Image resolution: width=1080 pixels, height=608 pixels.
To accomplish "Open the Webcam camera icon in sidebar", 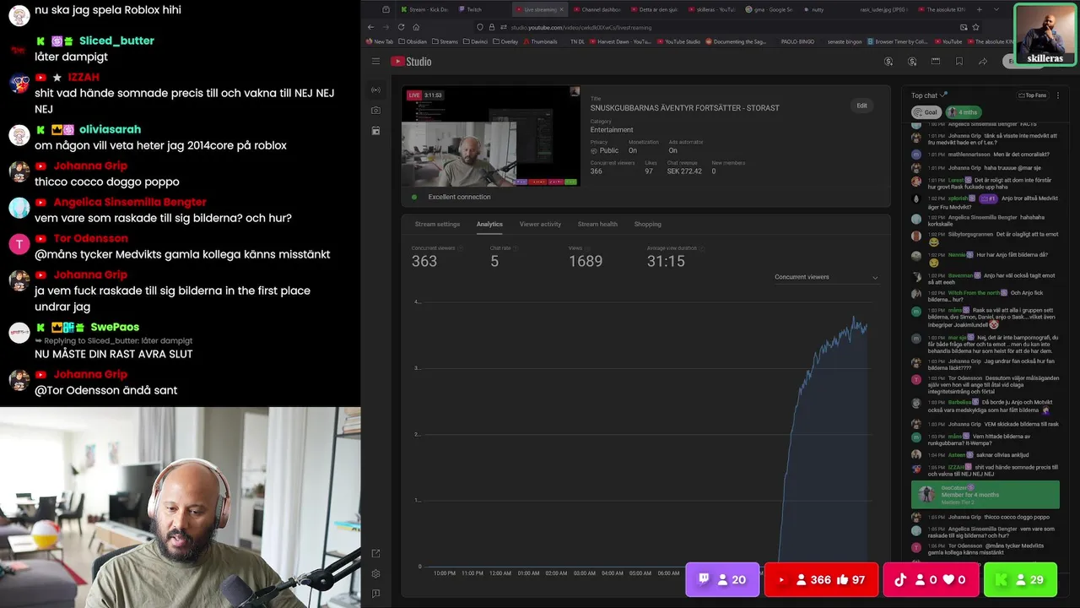I will tap(375, 110).
